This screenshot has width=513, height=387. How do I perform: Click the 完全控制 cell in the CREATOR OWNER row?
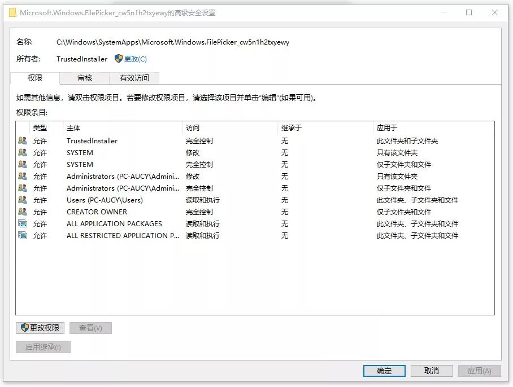click(199, 212)
